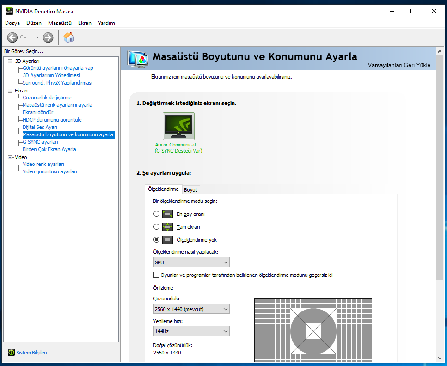Open Birden Çok Ekran Ayarla
The height and width of the screenshot is (366, 447).
coord(49,149)
